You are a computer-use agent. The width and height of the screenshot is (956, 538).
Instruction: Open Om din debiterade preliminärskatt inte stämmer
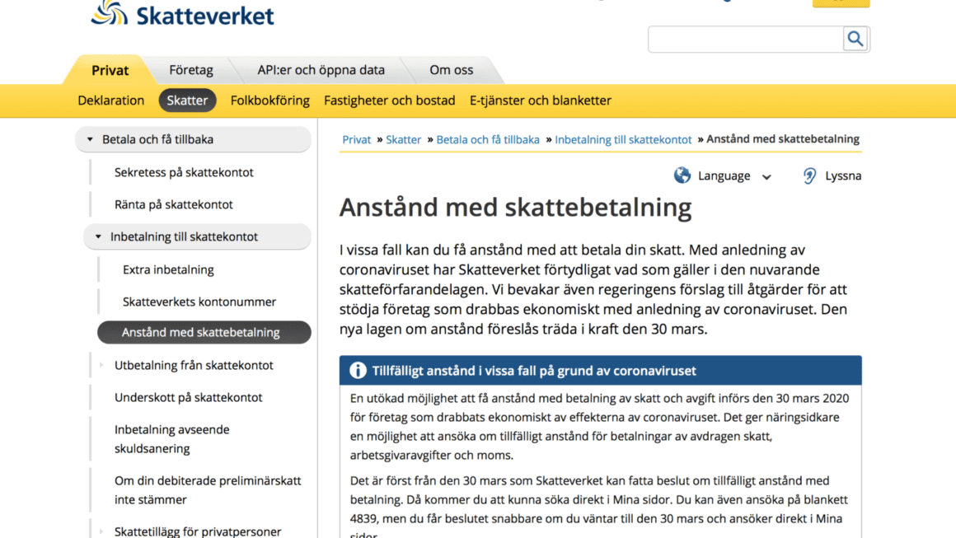tap(208, 490)
